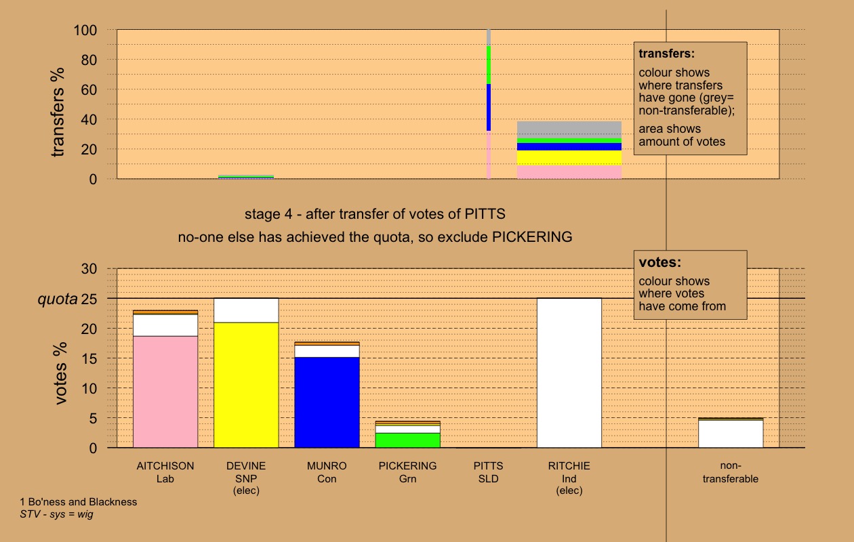The height and width of the screenshot is (542, 854).
Task: Click the '1 Bo'ness and Blackness' ward title
Action: pos(79,502)
